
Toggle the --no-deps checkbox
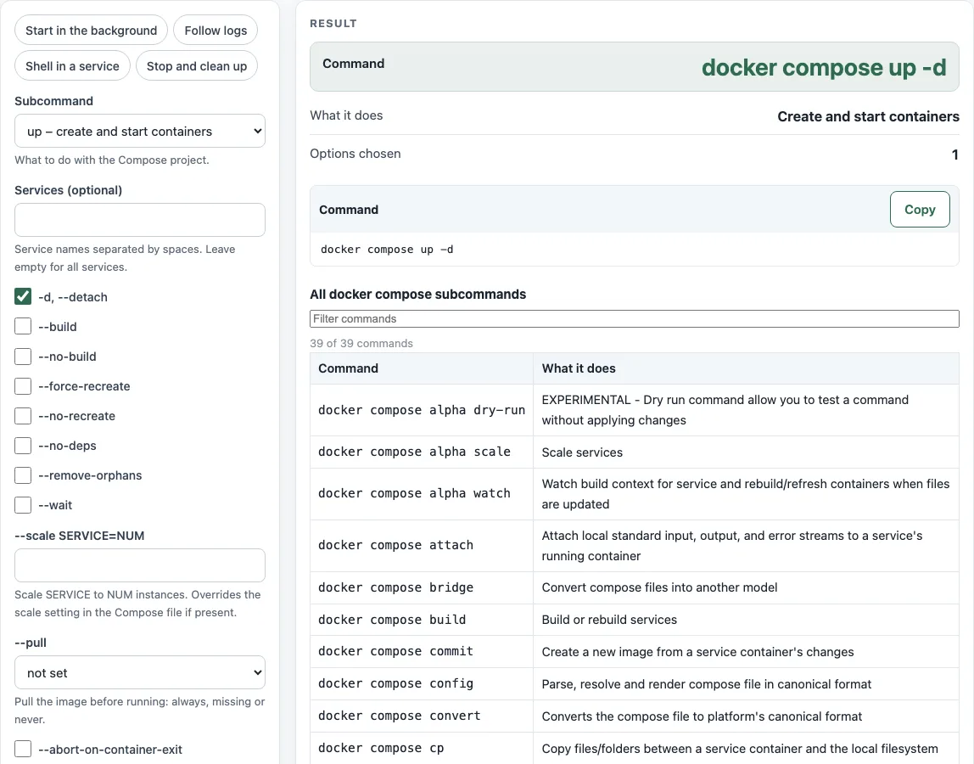[23, 446]
